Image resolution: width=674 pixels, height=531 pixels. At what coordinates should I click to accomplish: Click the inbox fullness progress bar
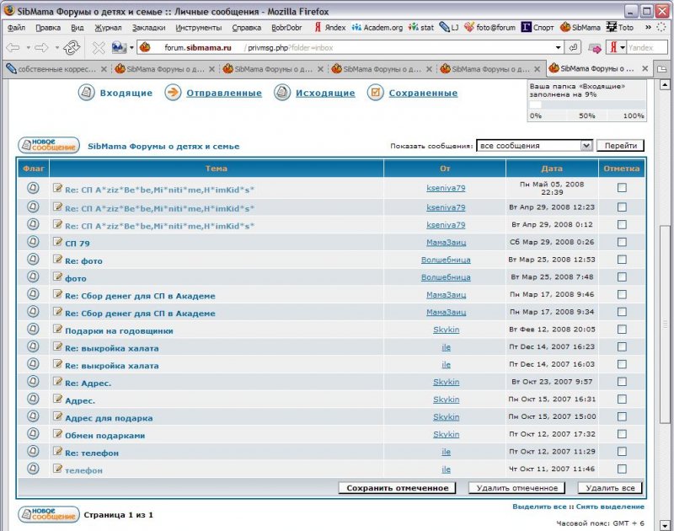(586, 105)
